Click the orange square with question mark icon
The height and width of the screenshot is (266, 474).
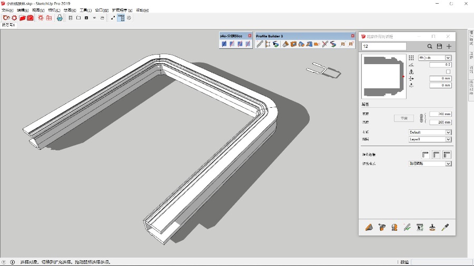[x=351, y=44]
